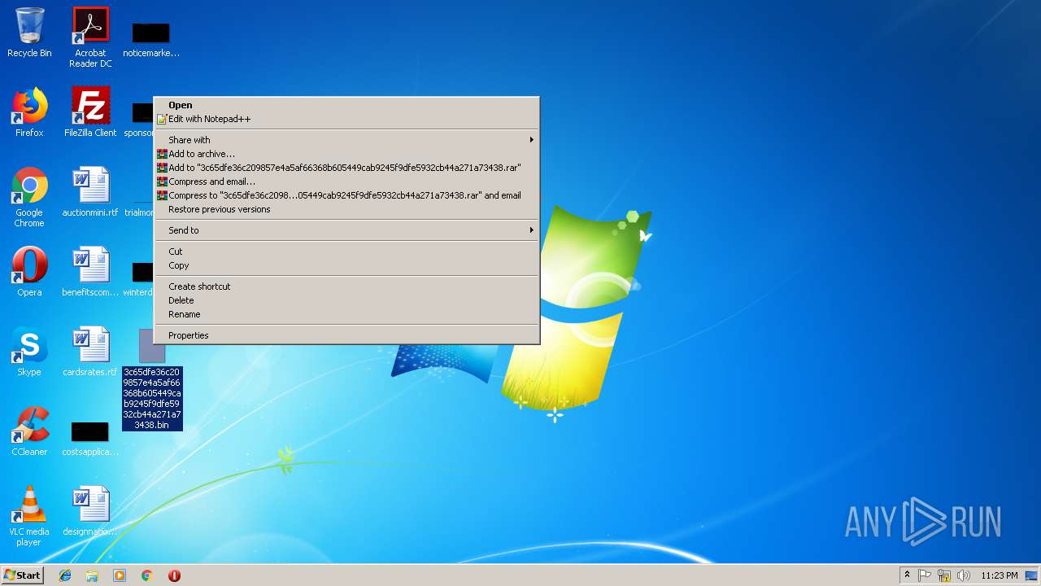
Task: Choose Rename in context menu
Action: (346, 314)
